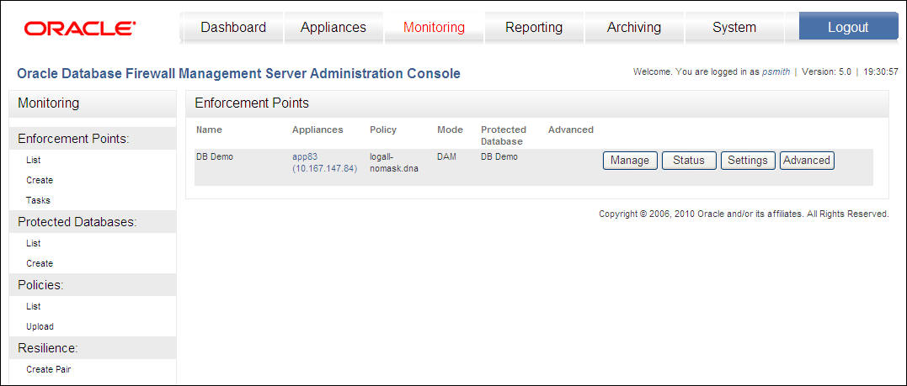Click the Policies: sidebar heading
The height and width of the screenshot is (386, 907).
[40, 285]
